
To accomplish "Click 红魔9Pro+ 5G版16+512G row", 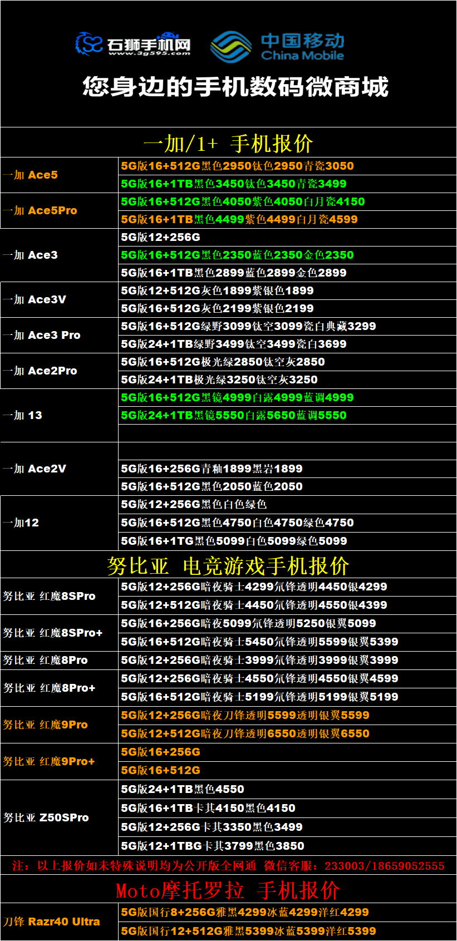I will coord(287,770).
